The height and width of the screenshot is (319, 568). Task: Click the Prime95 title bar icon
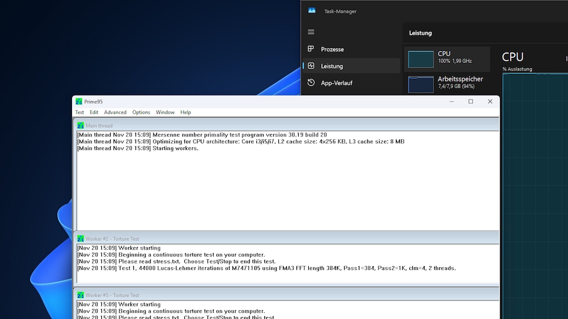click(x=79, y=102)
